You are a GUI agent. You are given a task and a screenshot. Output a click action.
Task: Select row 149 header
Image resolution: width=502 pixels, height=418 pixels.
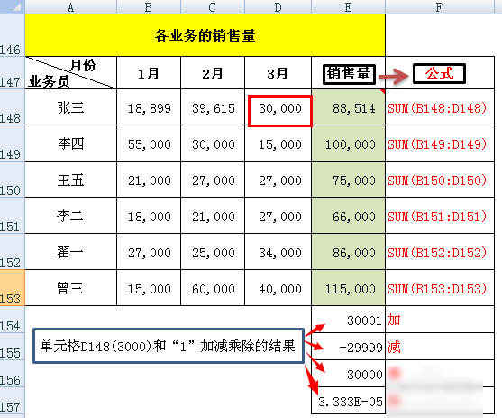(12, 143)
